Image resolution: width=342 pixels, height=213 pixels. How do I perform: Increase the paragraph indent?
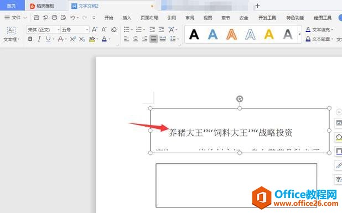161,29
